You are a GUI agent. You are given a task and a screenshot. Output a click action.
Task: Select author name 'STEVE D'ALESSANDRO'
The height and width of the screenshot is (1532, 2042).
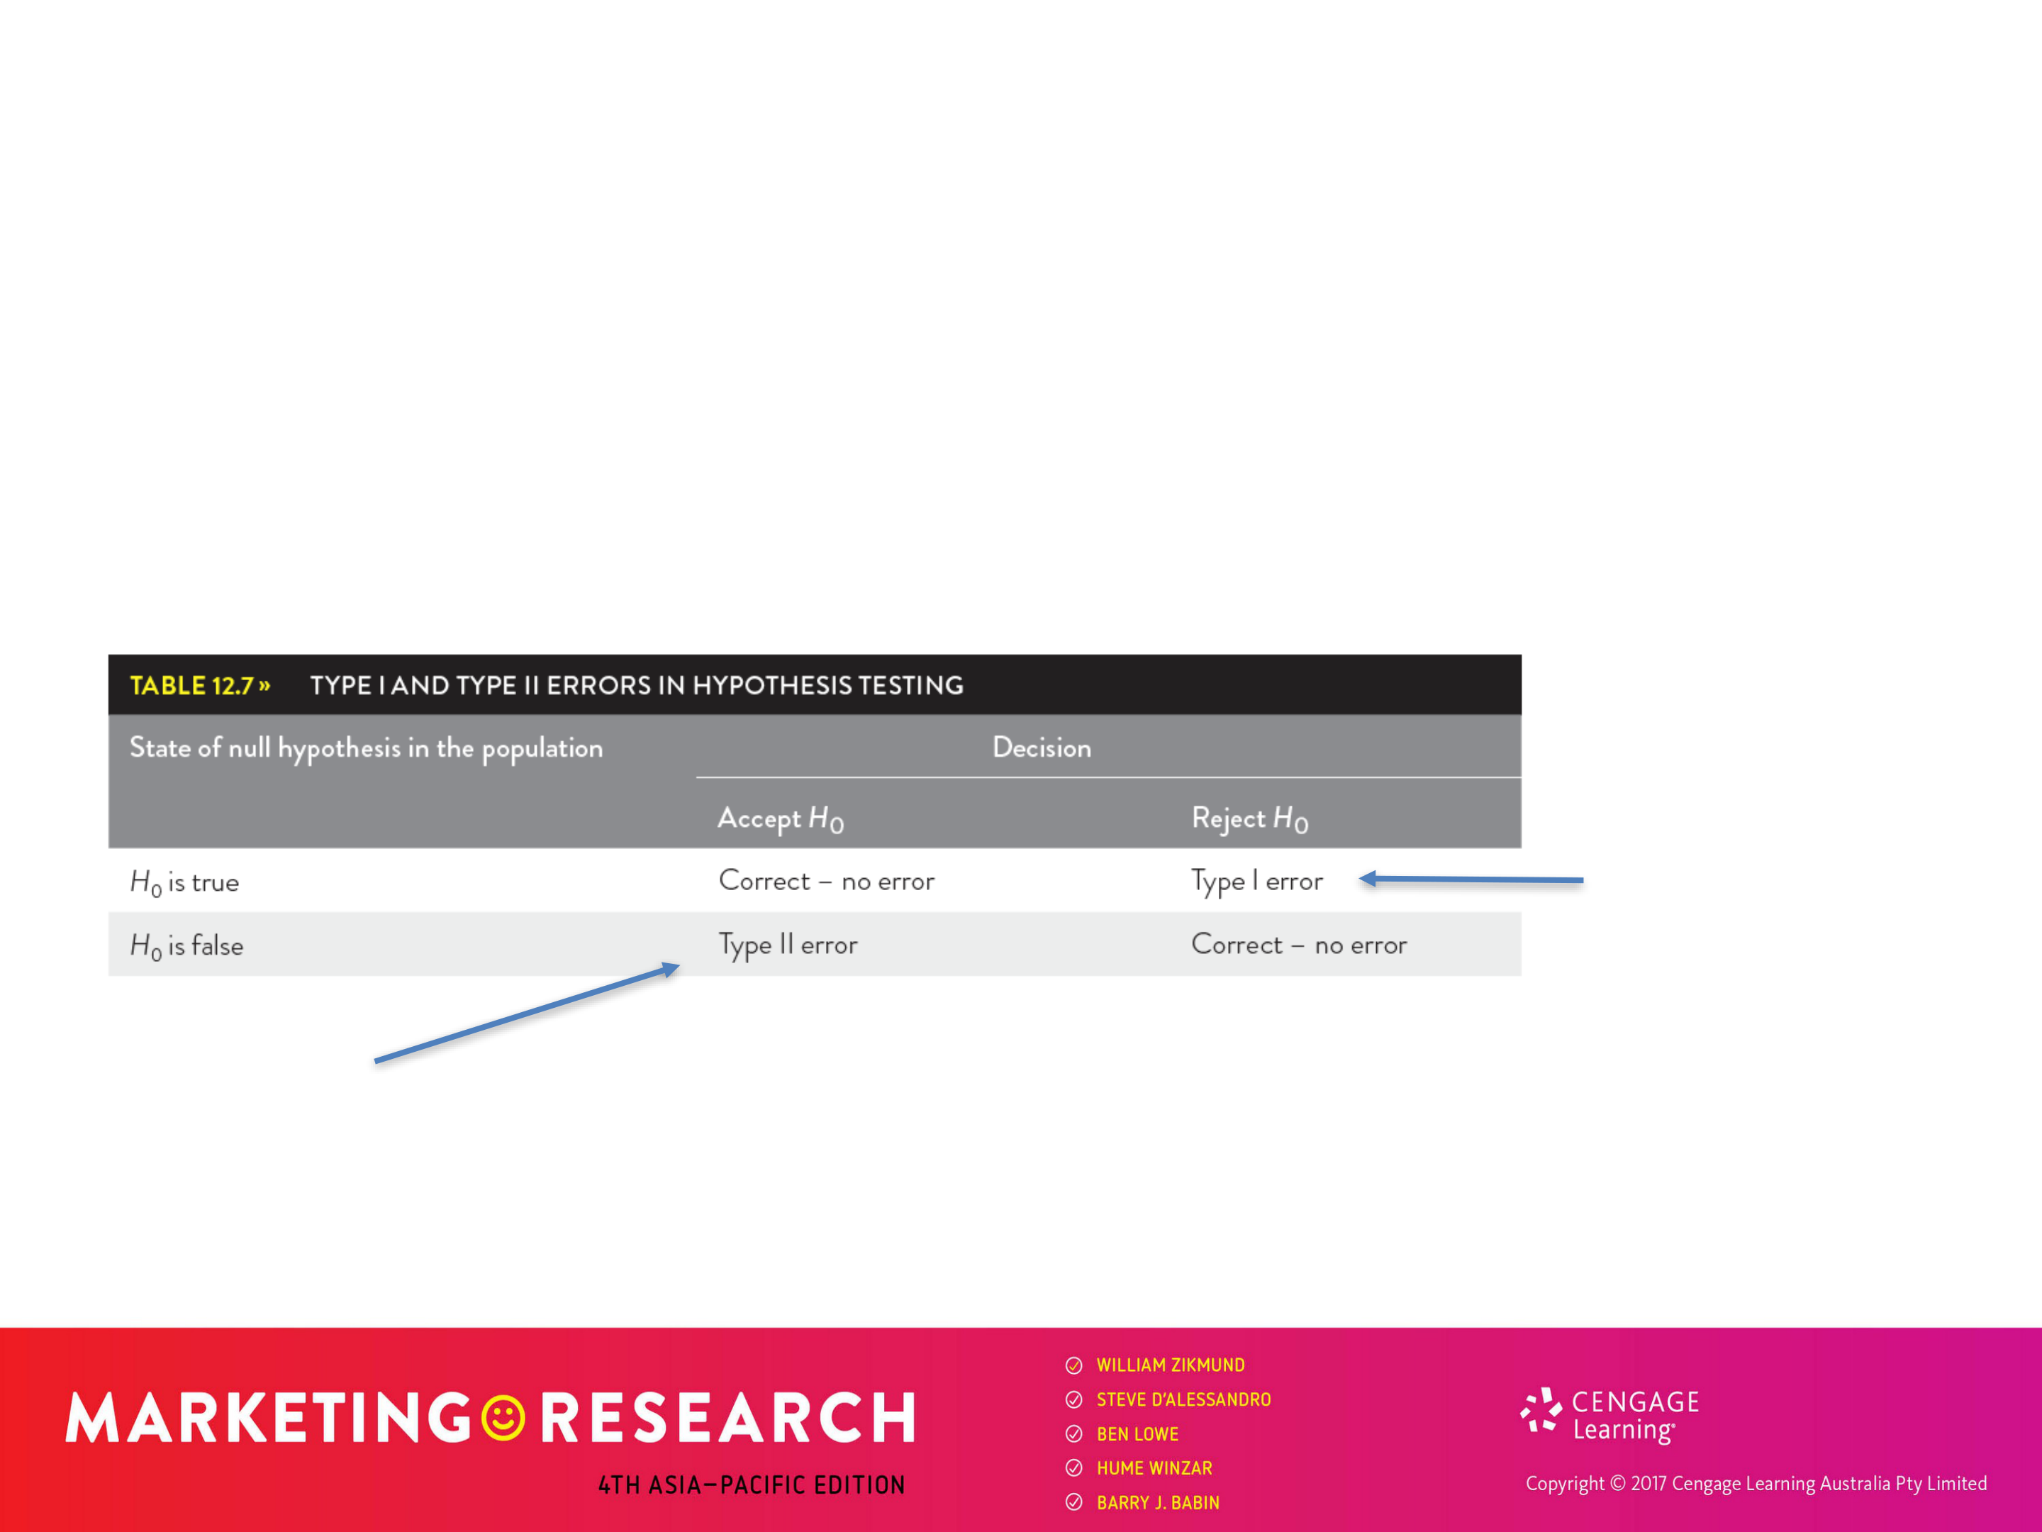pos(1183,1399)
